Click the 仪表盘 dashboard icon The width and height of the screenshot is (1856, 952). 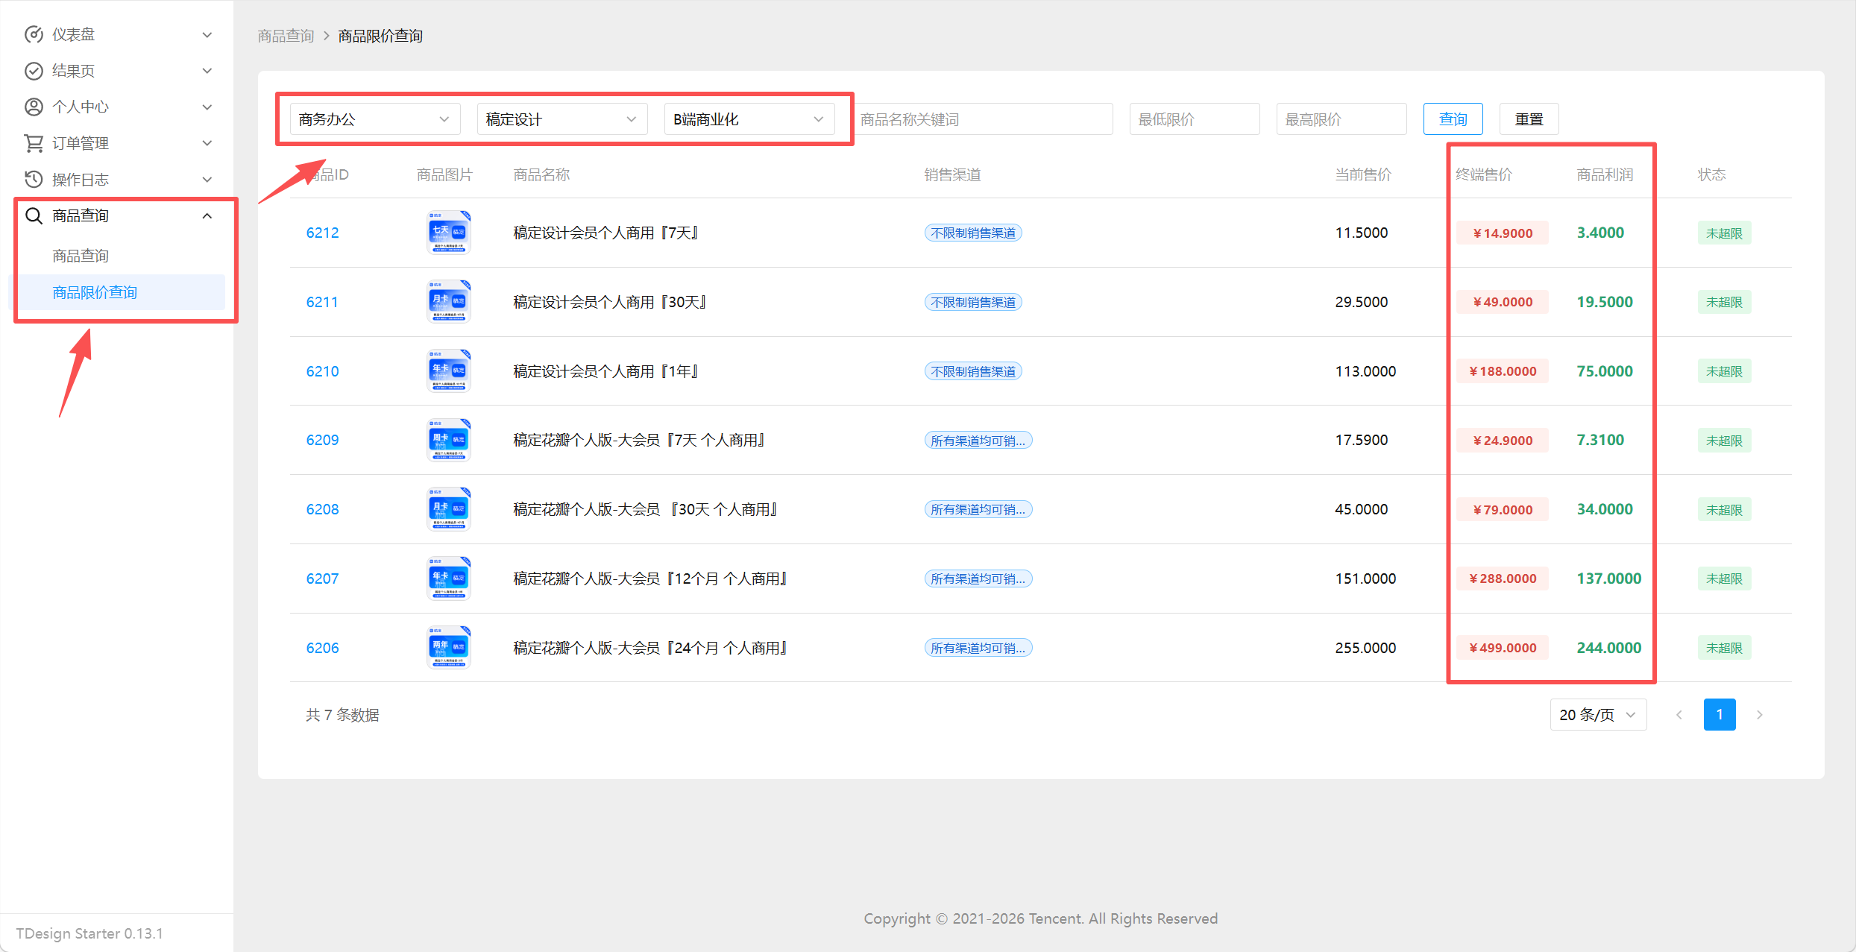[x=34, y=34]
